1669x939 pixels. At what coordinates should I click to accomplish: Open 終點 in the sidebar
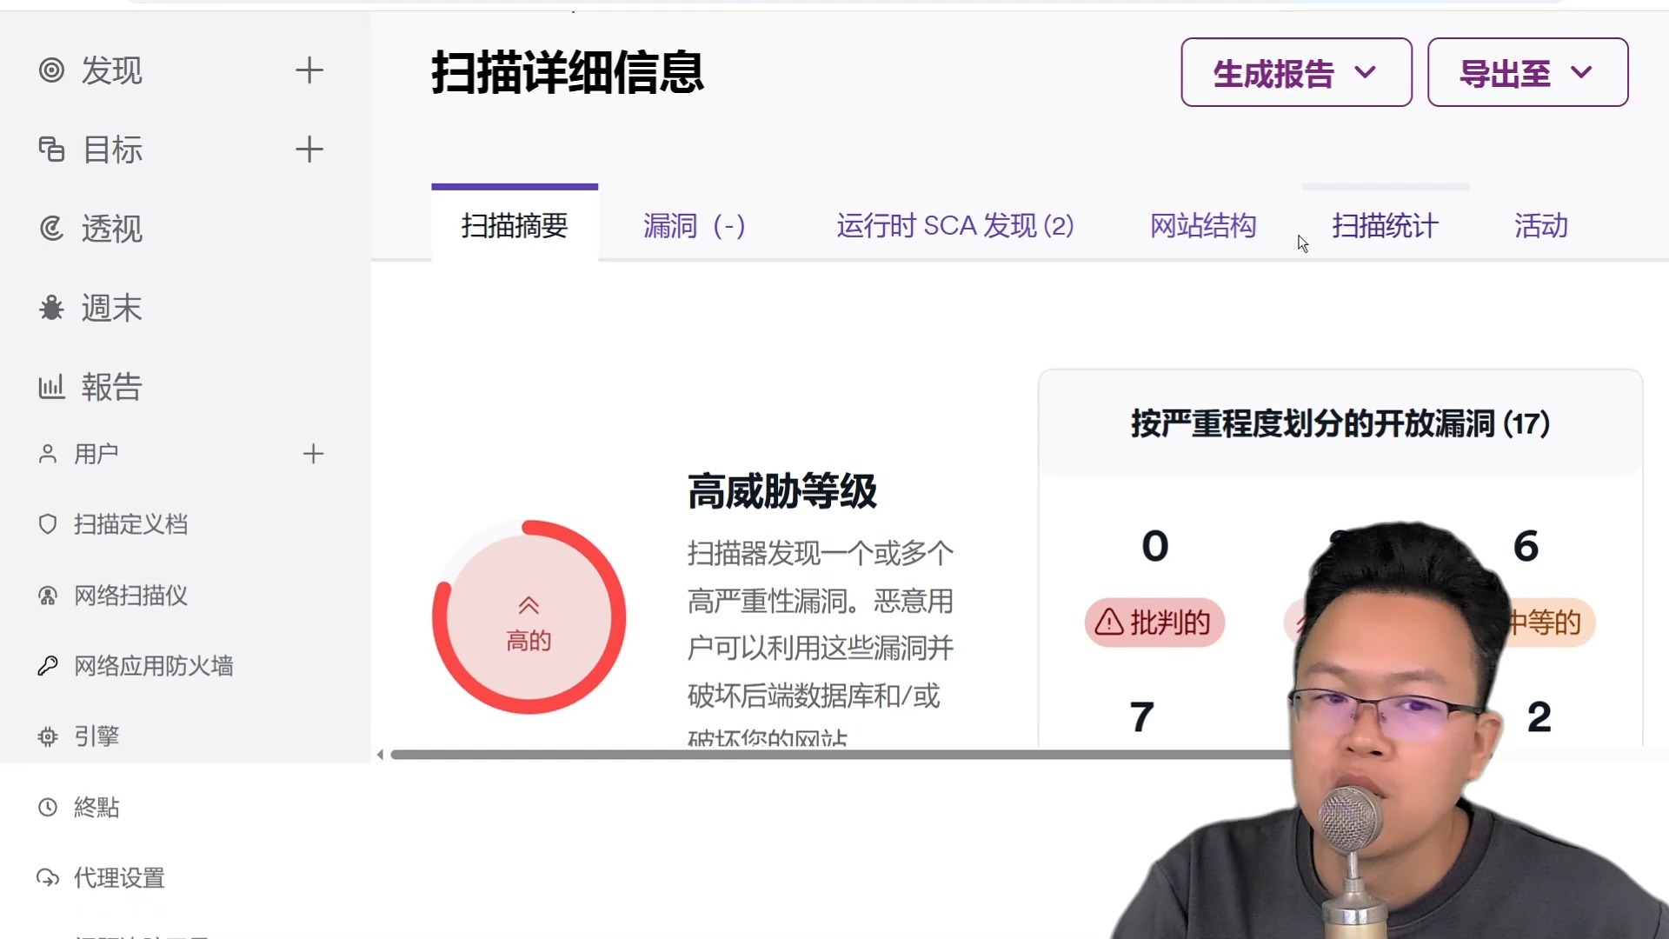96,808
